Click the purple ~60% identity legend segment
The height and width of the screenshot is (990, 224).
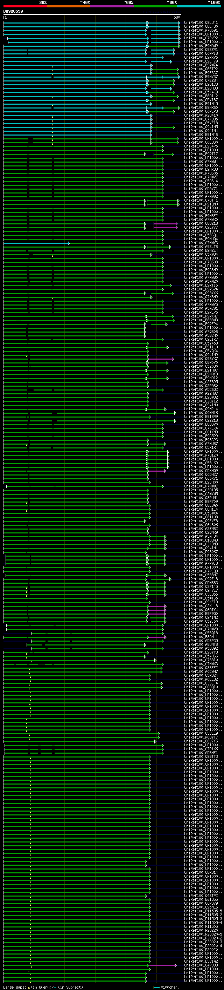click(112, 6)
